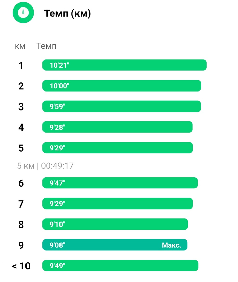Click the Темп column header

coord(47,46)
